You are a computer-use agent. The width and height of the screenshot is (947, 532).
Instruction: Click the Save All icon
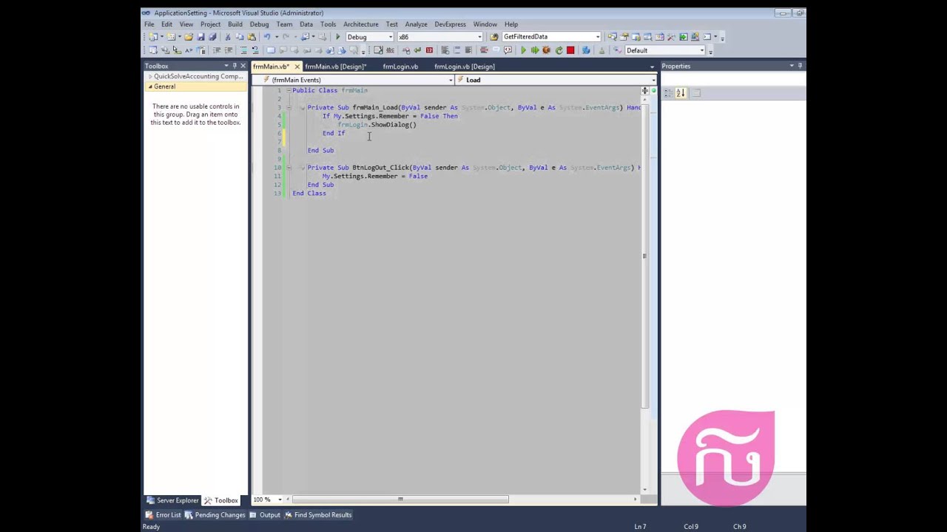pyautogui.click(x=212, y=37)
